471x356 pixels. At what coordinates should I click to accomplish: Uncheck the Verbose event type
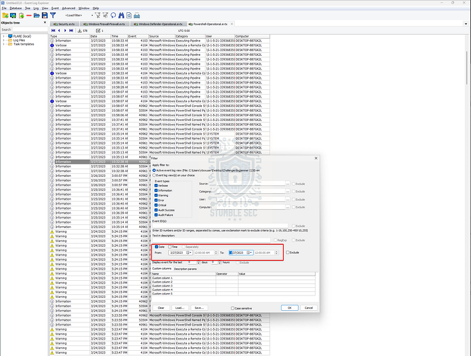156,186
